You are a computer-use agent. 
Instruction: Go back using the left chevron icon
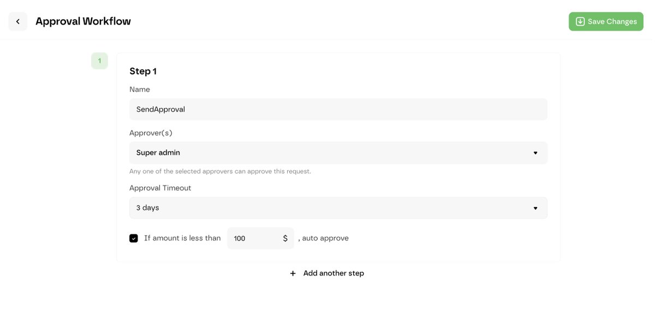click(17, 21)
